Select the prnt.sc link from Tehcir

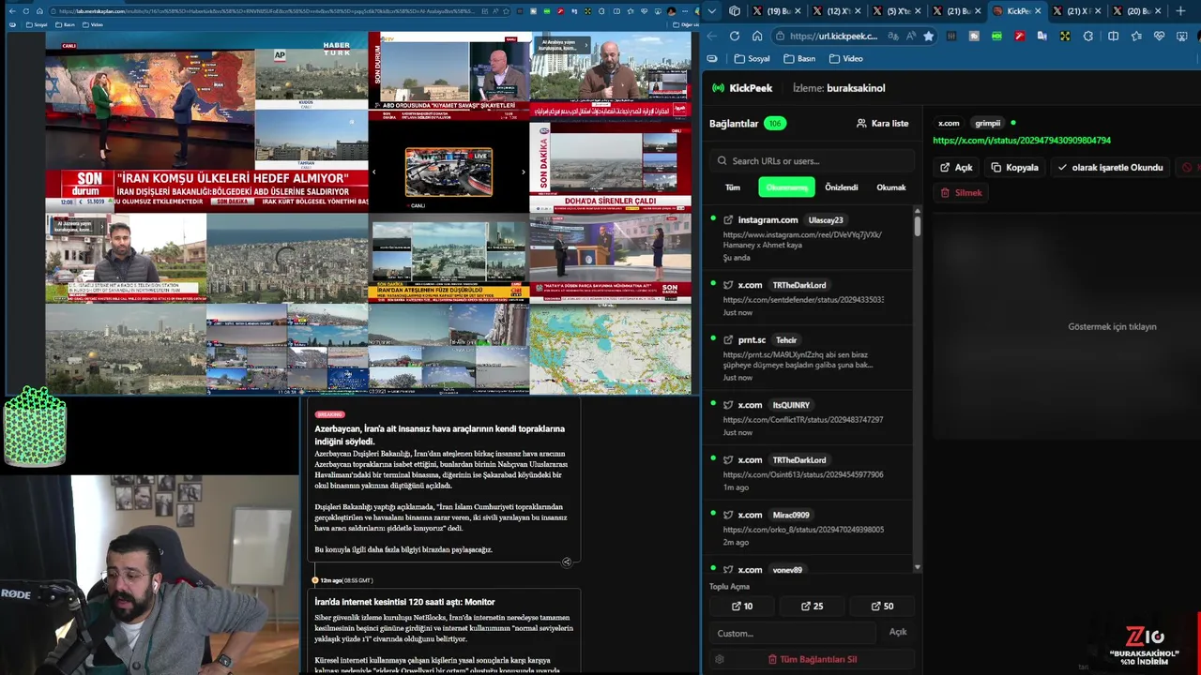(810, 358)
